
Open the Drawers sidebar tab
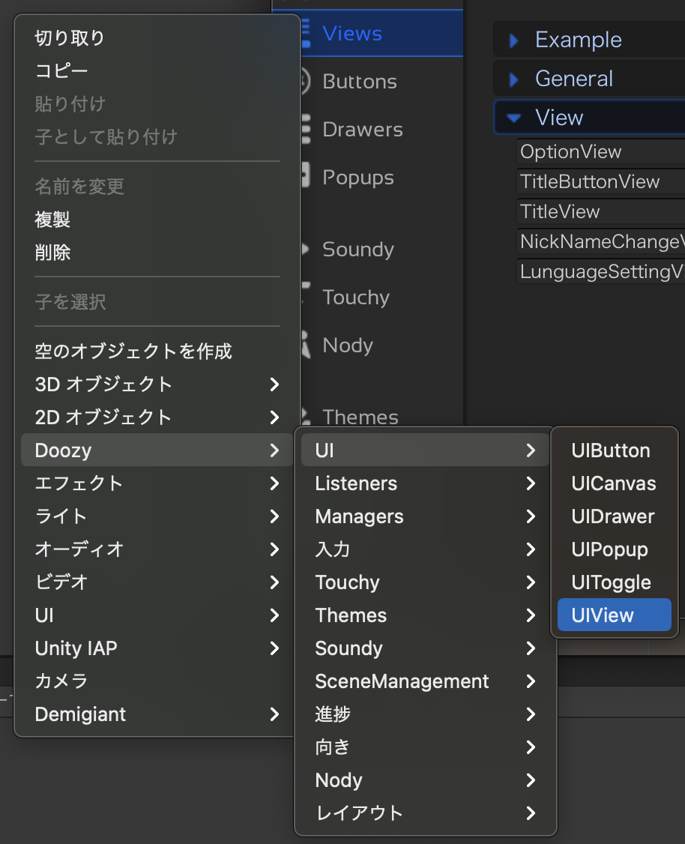click(x=382, y=129)
